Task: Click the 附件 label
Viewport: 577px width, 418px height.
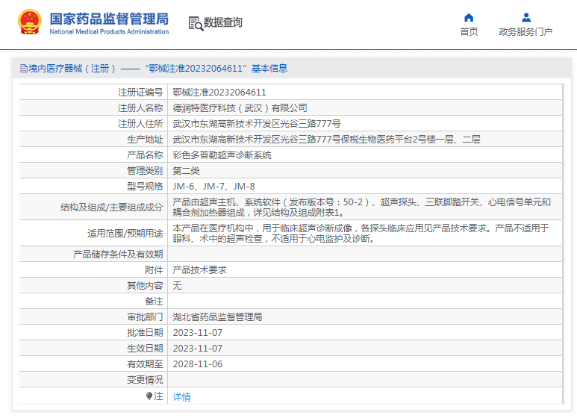Action: click(154, 270)
